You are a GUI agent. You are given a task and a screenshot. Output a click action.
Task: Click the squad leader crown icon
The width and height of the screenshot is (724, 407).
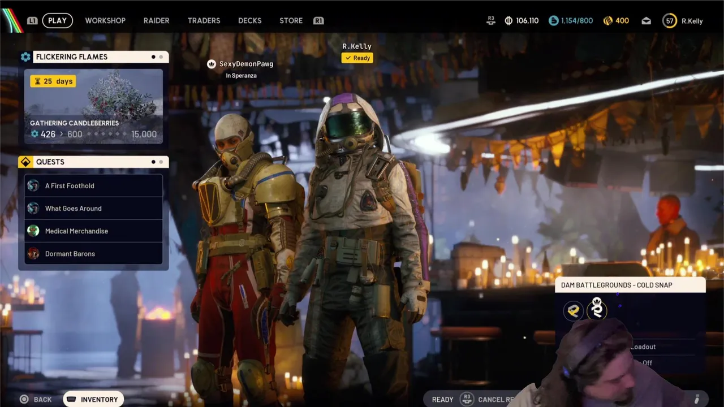click(x=212, y=64)
